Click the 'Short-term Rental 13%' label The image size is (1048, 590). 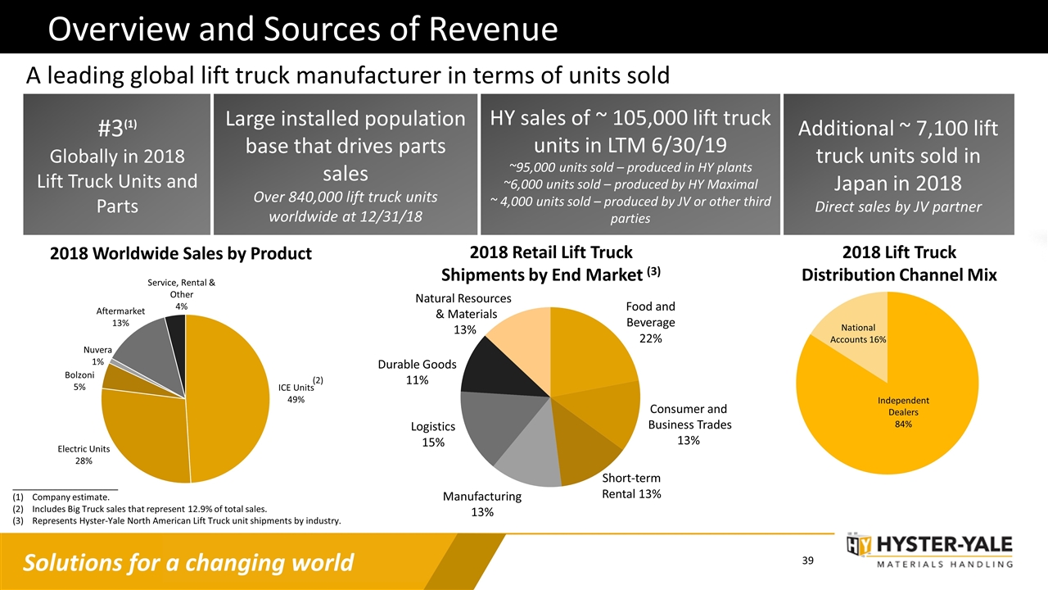point(631,486)
